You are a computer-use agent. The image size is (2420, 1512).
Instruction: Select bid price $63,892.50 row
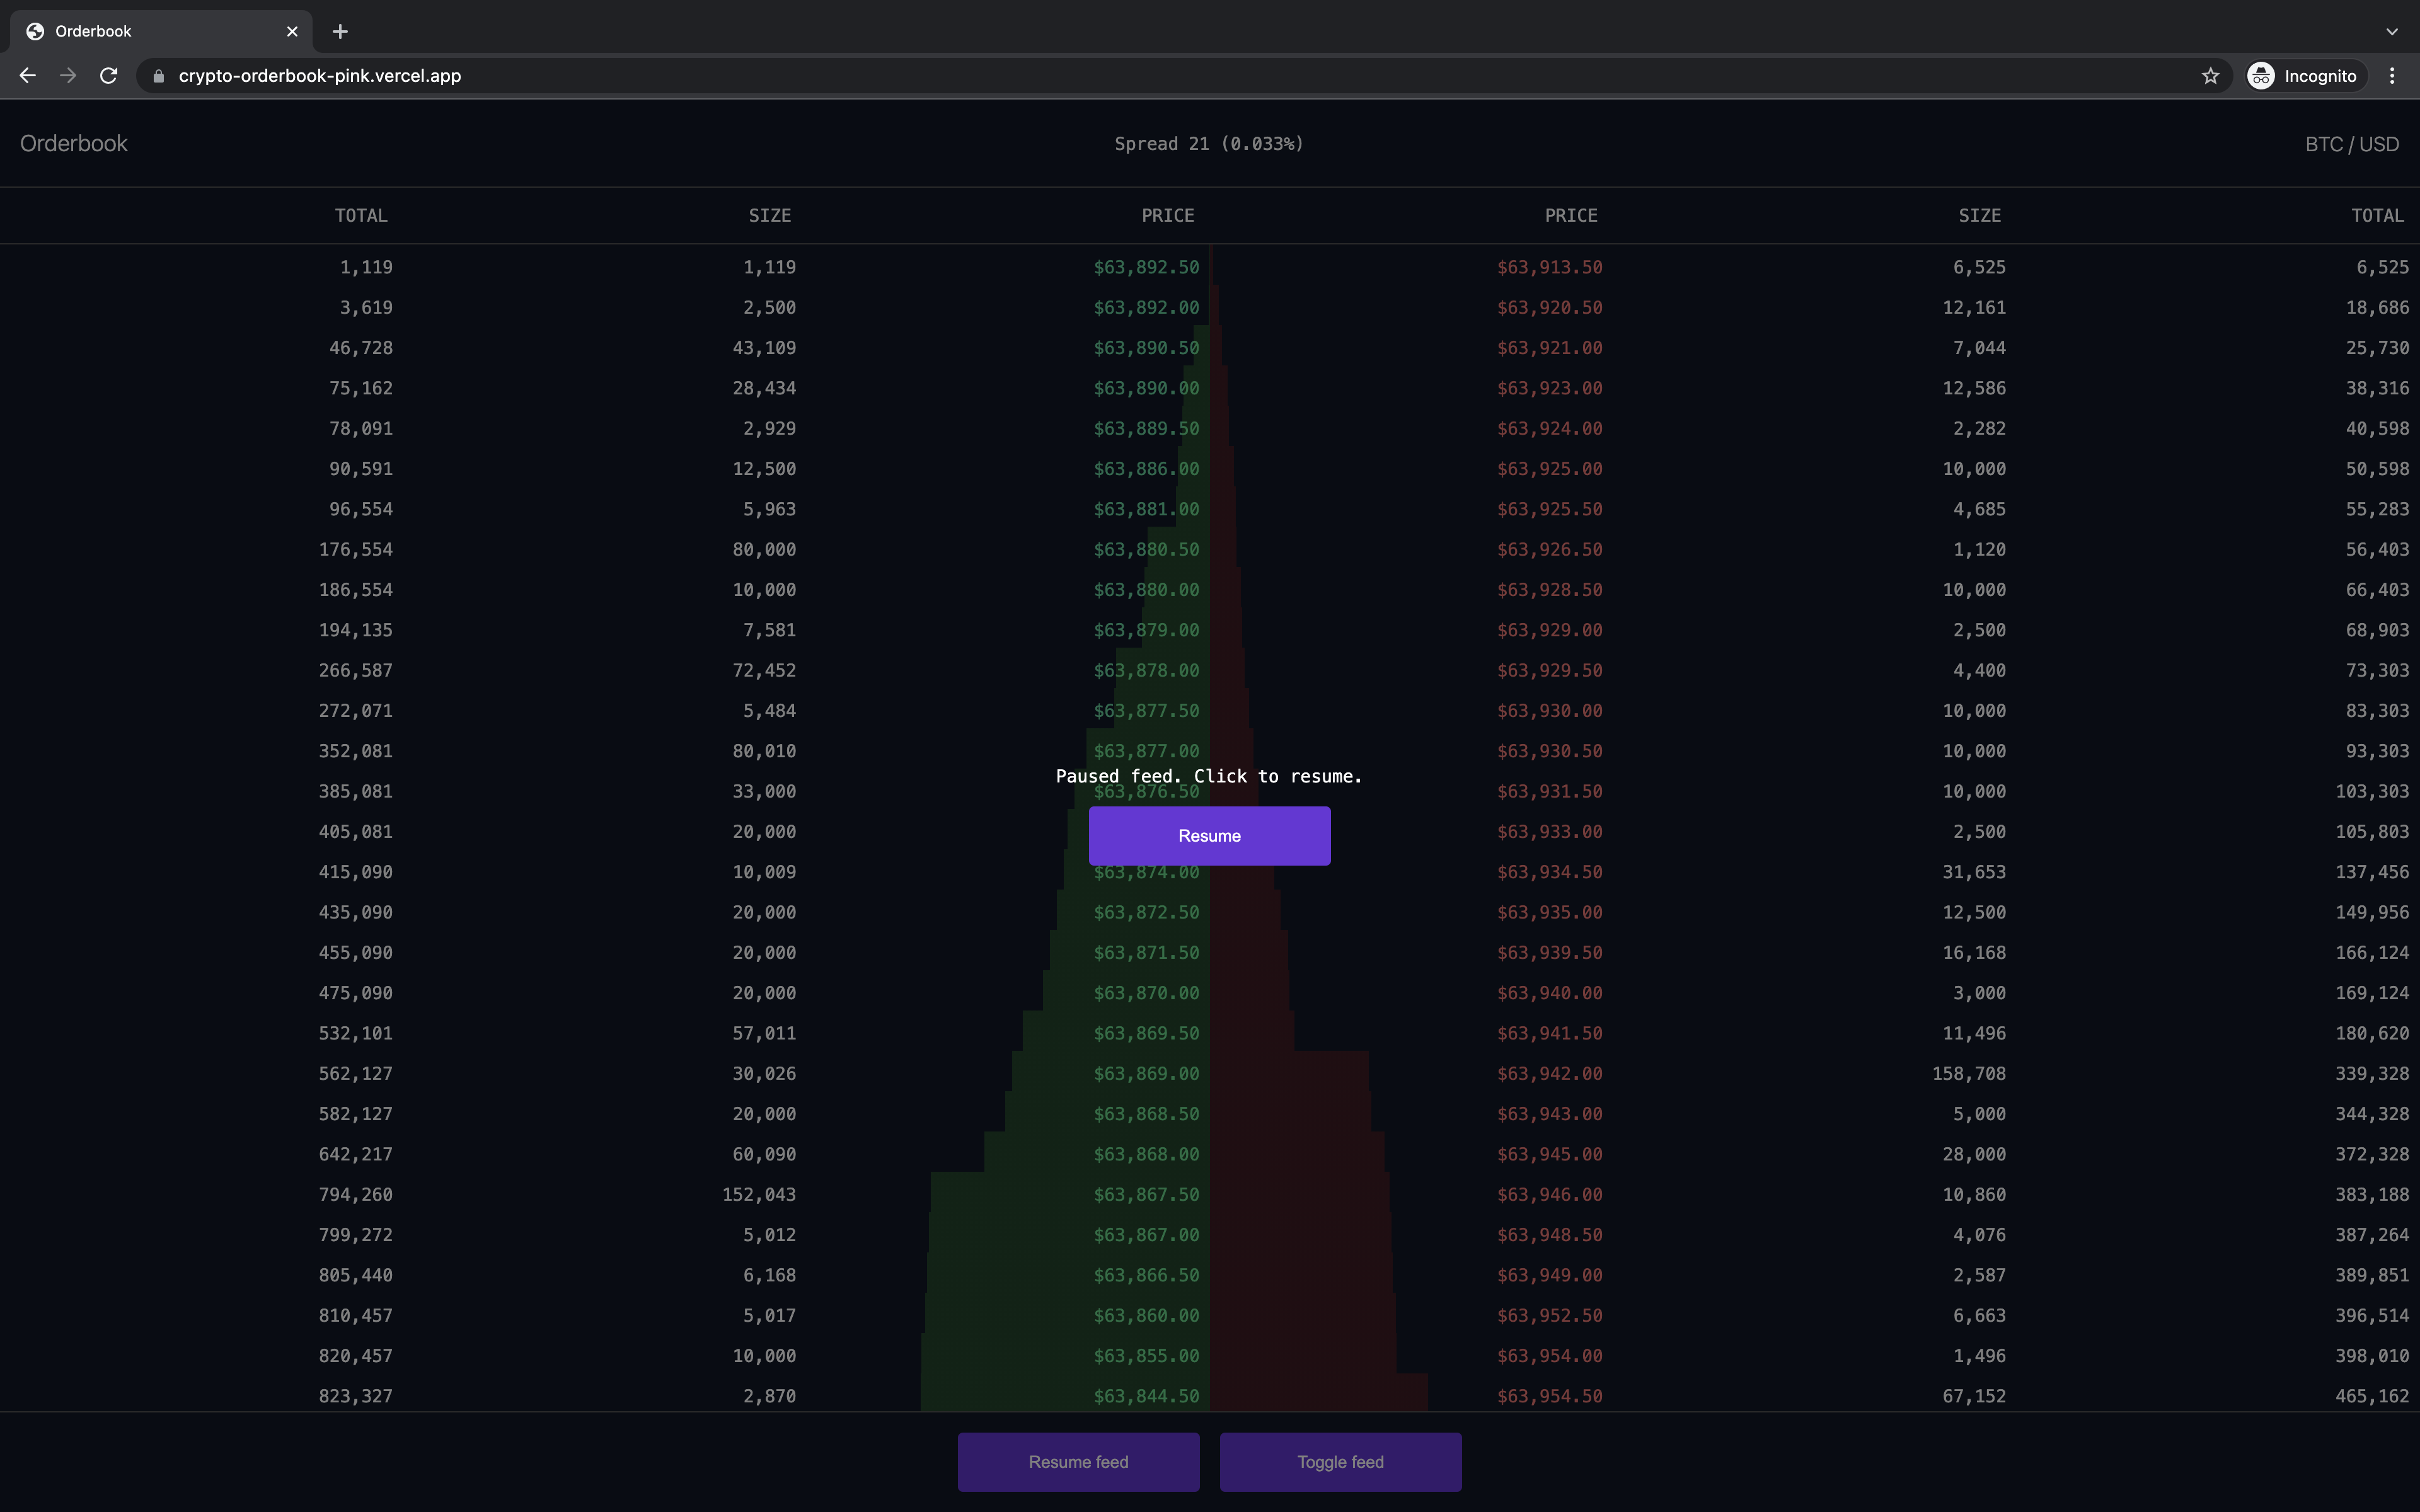(x=1146, y=267)
